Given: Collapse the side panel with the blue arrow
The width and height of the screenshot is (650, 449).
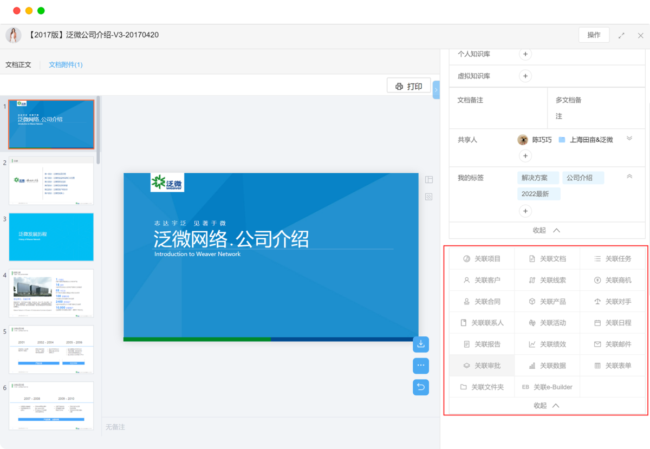Looking at the screenshot, I should click(436, 89).
